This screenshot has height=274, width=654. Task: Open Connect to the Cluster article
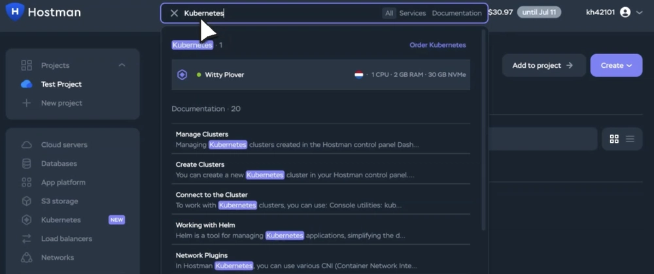coord(320,200)
